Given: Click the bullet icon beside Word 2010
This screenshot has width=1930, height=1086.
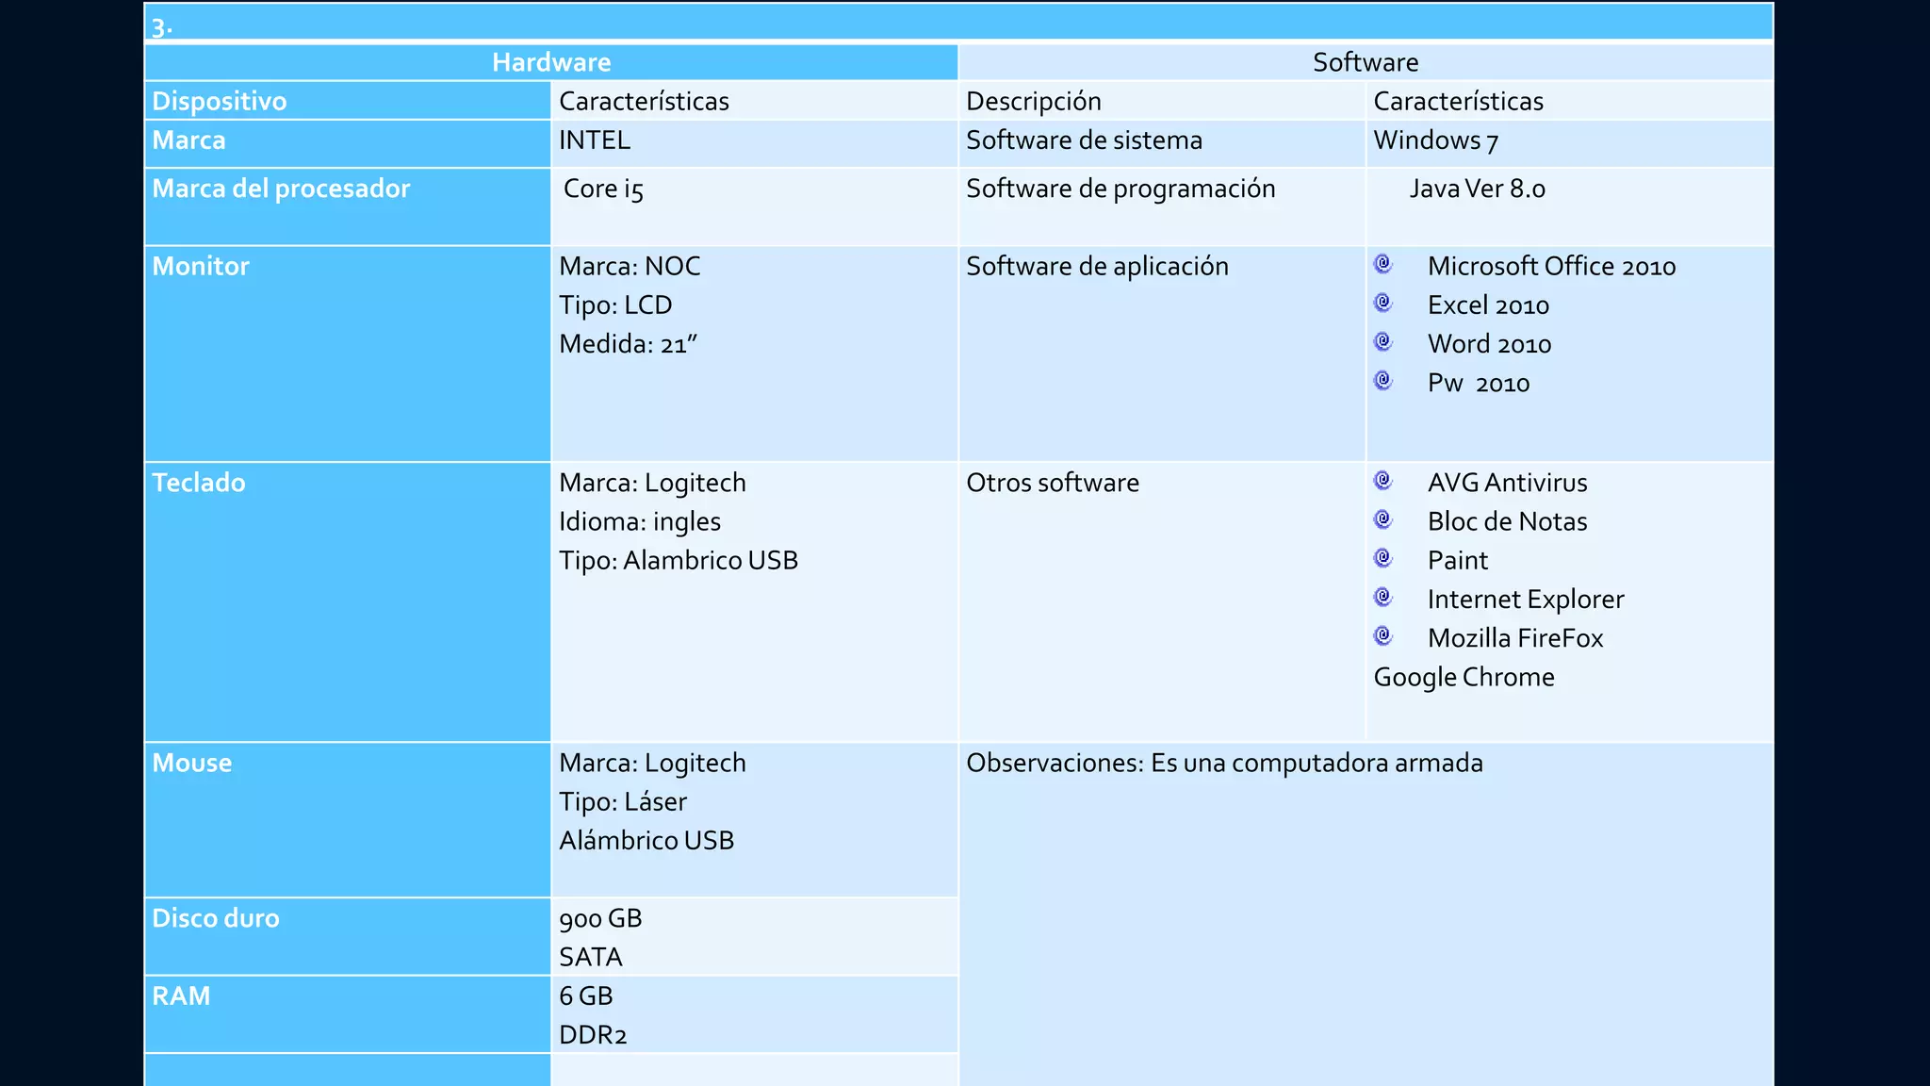Looking at the screenshot, I should pyautogui.click(x=1382, y=341).
